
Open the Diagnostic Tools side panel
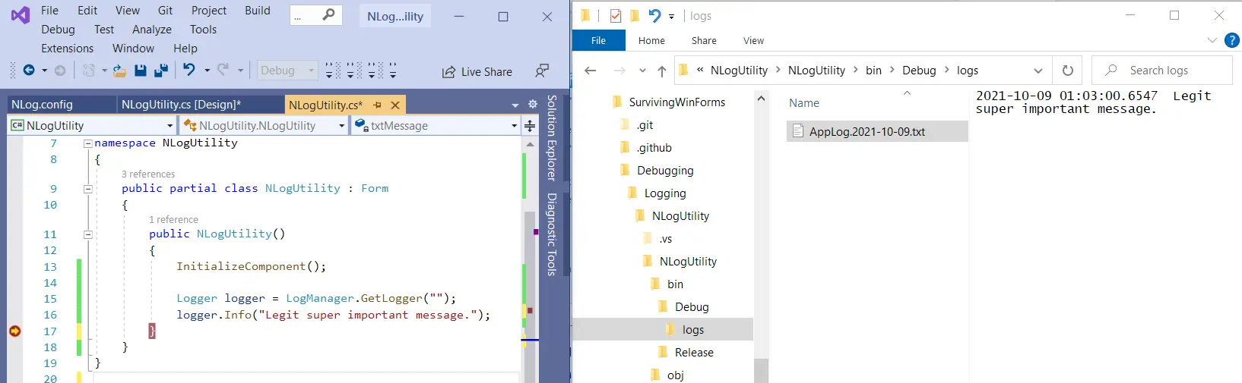tap(552, 234)
